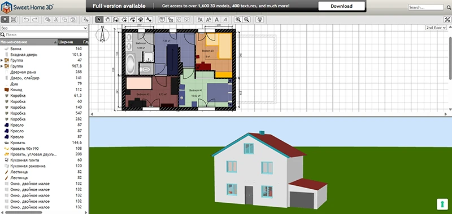
Task: Select the create rooms tool
Action: (x=124, y=20)
